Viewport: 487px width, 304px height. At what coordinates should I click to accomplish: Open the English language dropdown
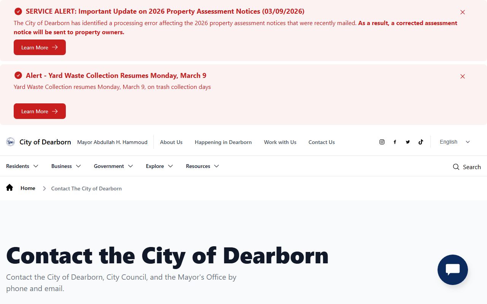(x=455, y=142)
